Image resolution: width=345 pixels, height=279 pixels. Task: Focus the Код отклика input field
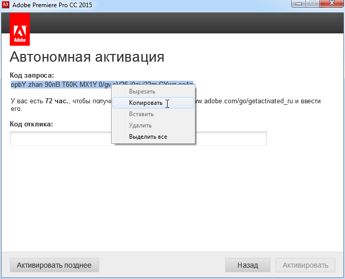tap(138, 139)
